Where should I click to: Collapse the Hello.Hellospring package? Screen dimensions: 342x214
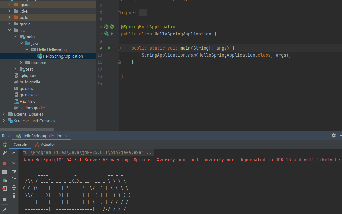tap(27, 49)
